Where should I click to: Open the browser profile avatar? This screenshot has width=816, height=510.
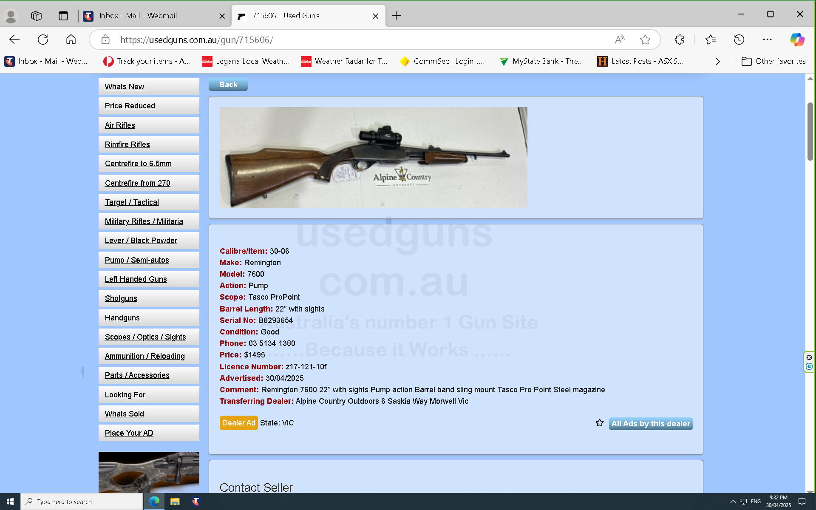click(11, 16)
